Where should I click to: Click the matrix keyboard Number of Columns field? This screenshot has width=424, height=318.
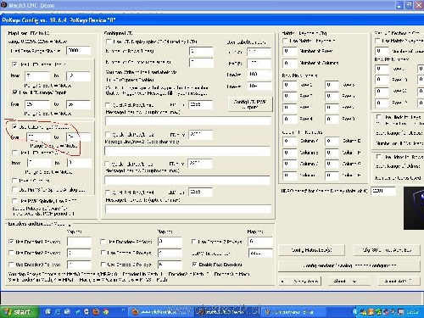tap(290, 63)
